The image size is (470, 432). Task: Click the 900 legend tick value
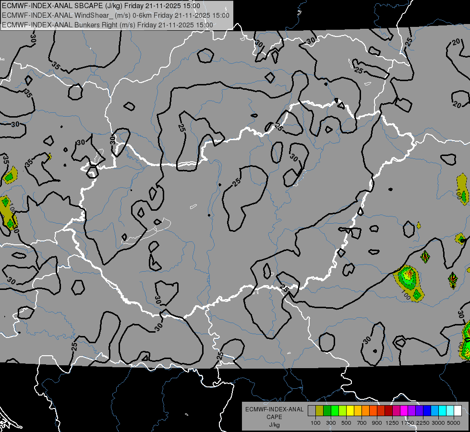[377, 423]
